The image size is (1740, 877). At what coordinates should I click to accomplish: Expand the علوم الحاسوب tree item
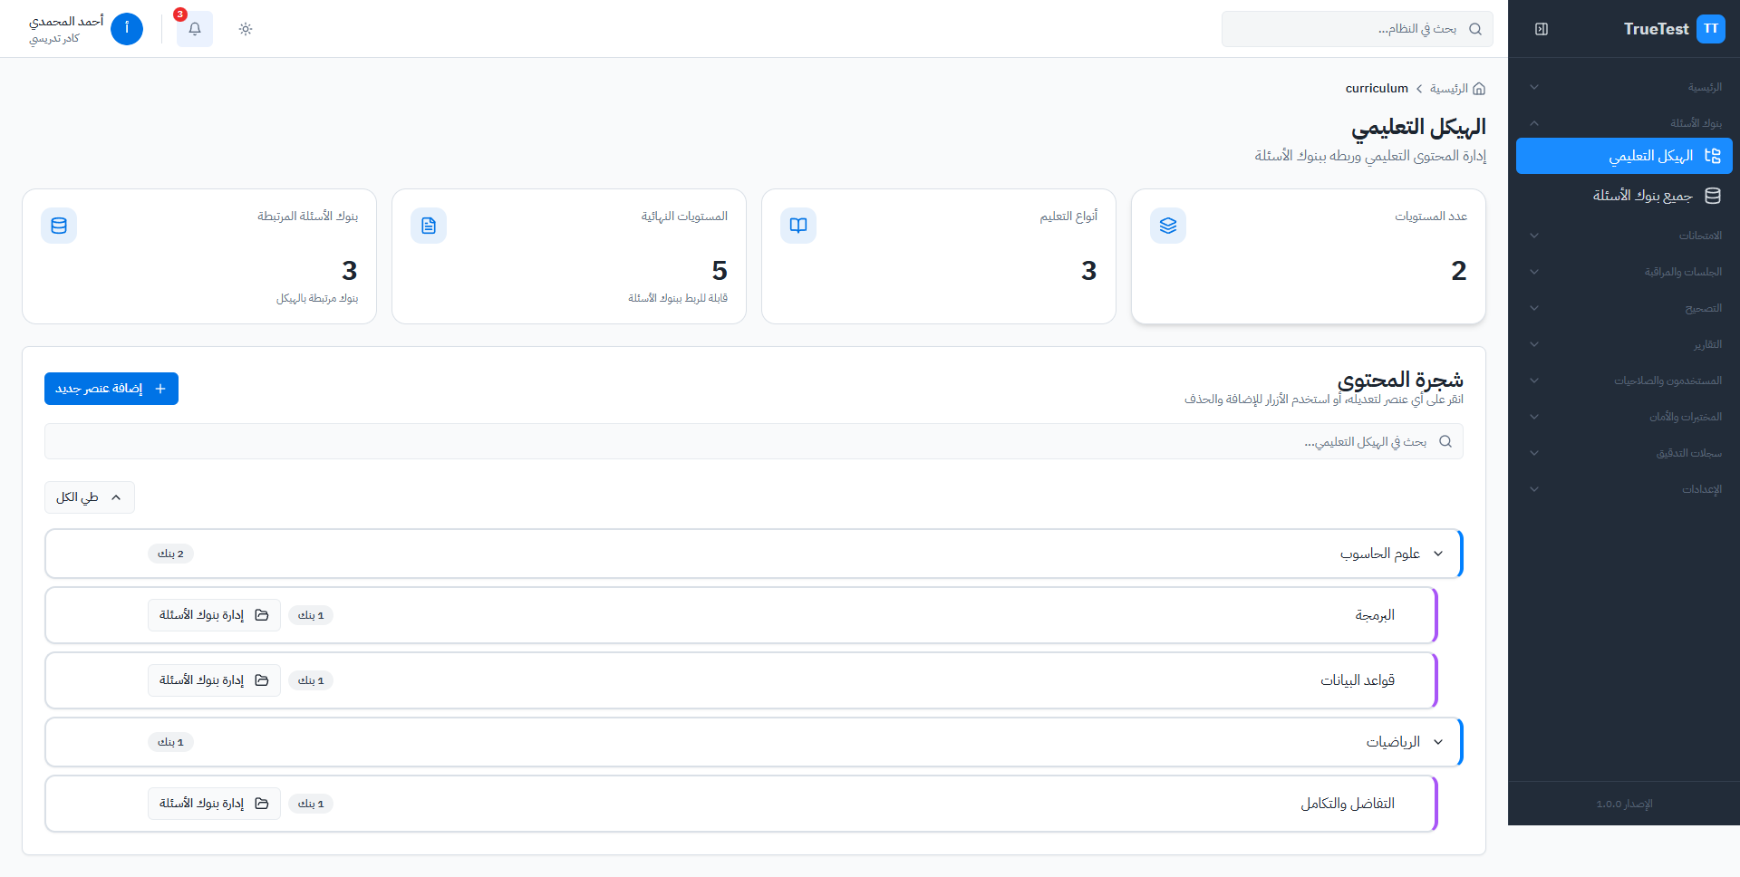tap(1437, 553)
